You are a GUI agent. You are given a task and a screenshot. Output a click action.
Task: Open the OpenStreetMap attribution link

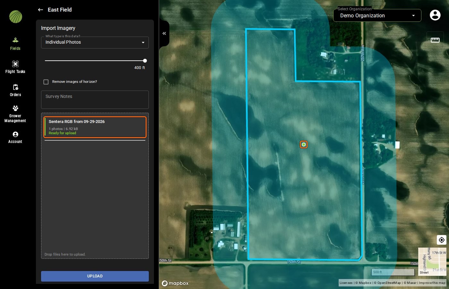(x=387, y=283)
